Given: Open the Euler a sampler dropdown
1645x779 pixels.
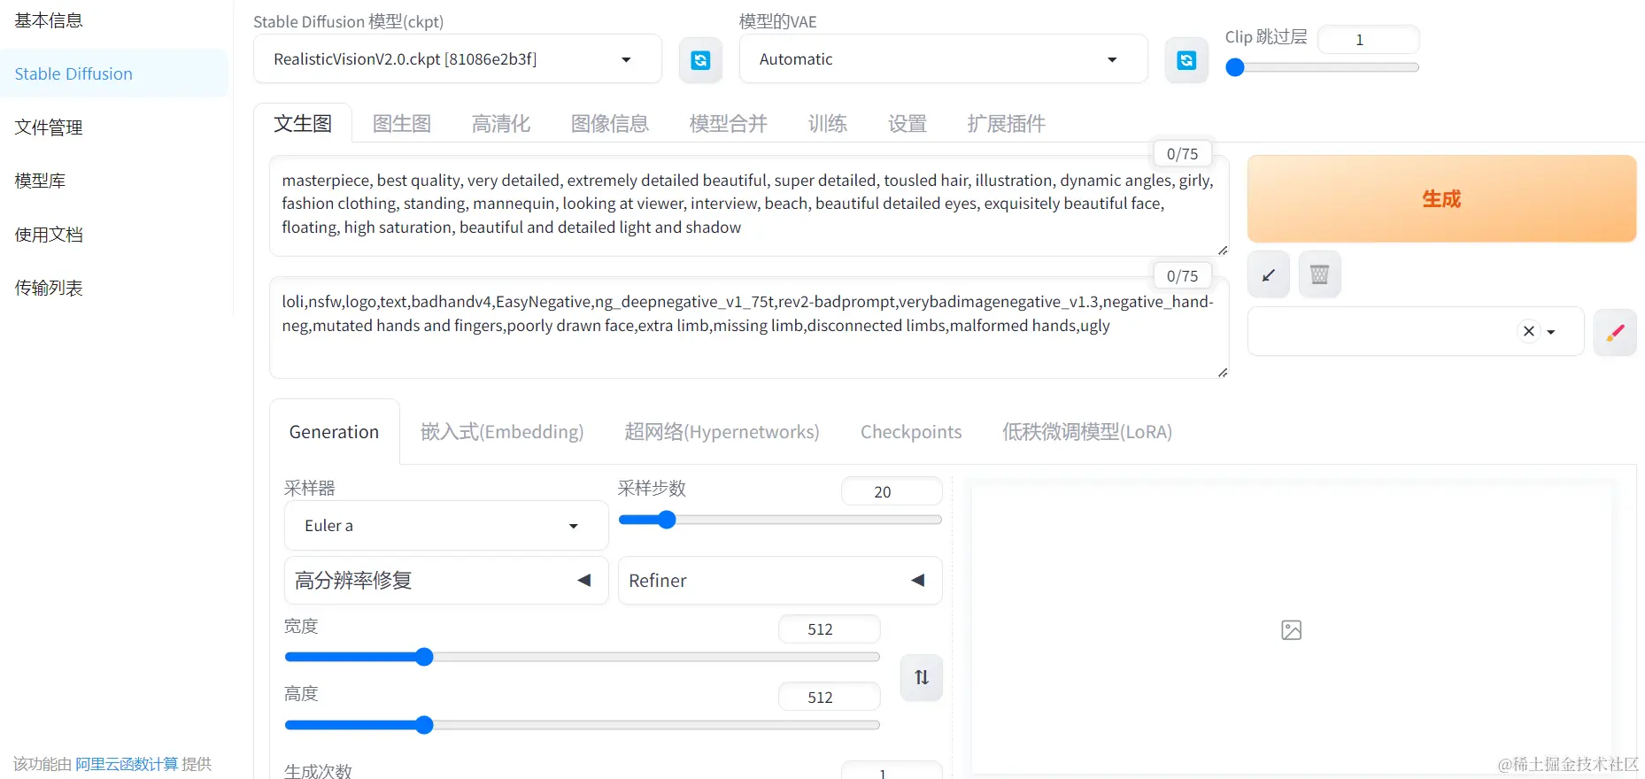Looking at the screenshot, I should click(446, 526).
